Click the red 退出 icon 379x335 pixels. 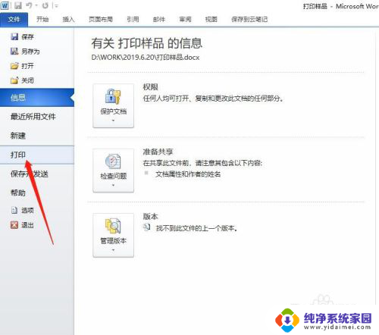pos(14,225)
